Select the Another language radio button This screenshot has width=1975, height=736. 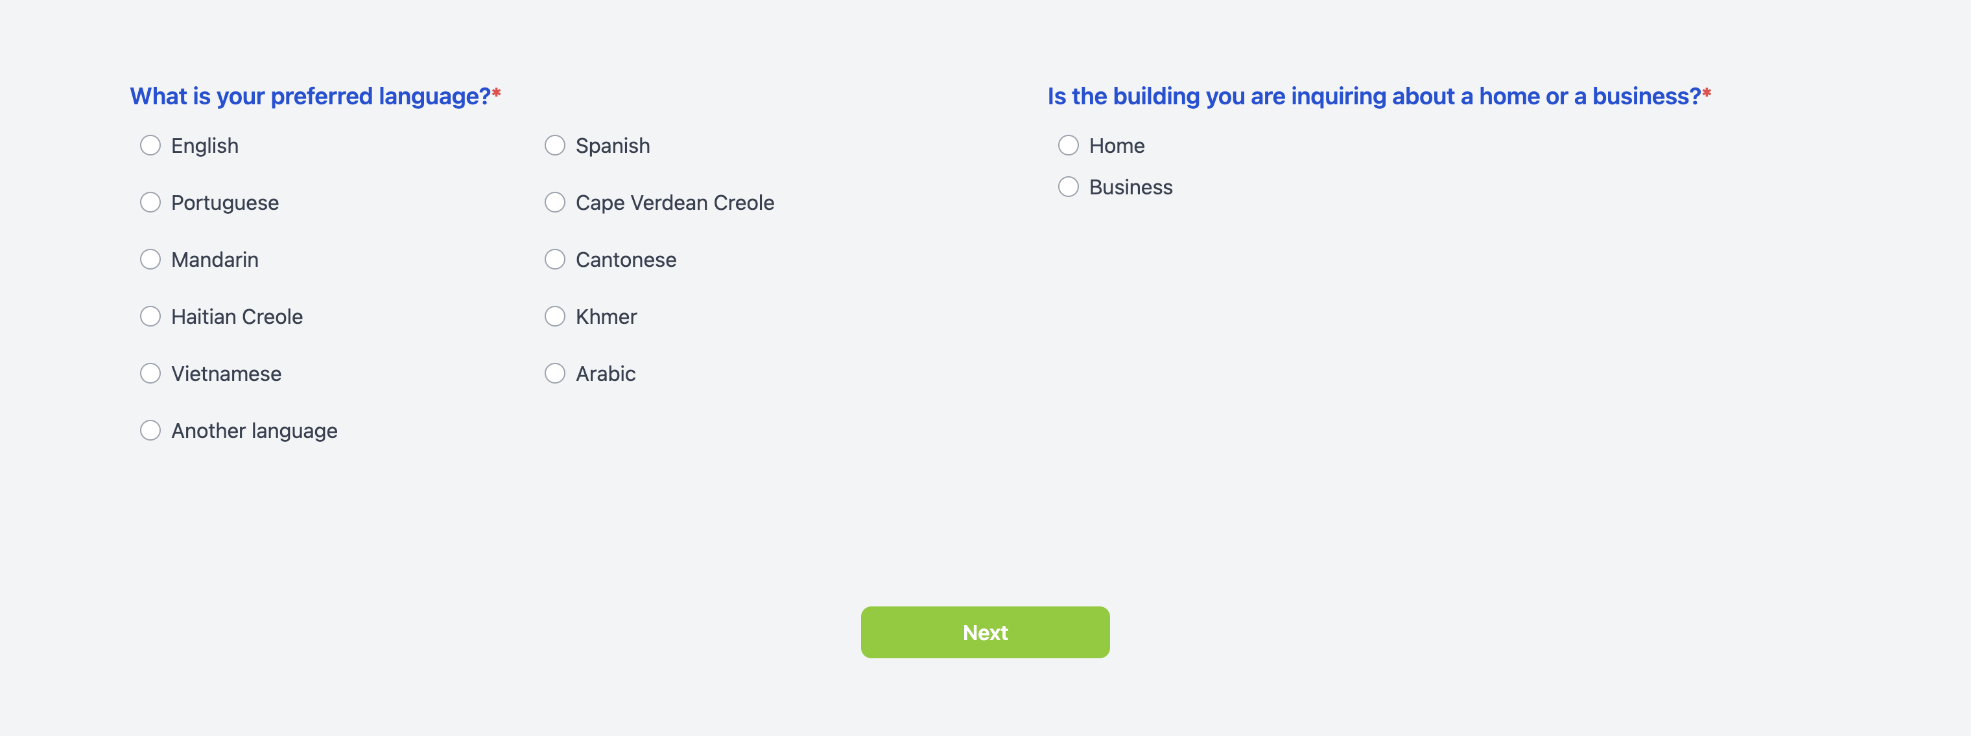coord(150,430)
